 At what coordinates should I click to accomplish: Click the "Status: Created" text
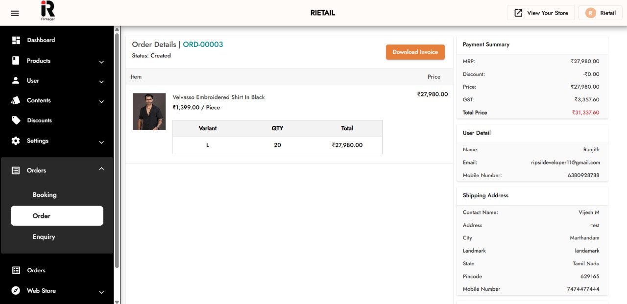tap(151, 56)
